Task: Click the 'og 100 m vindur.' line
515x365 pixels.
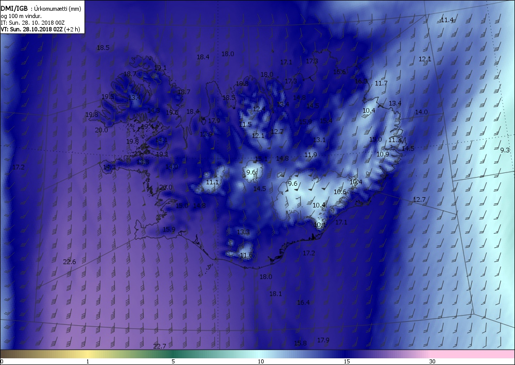Action: [21, 16]
